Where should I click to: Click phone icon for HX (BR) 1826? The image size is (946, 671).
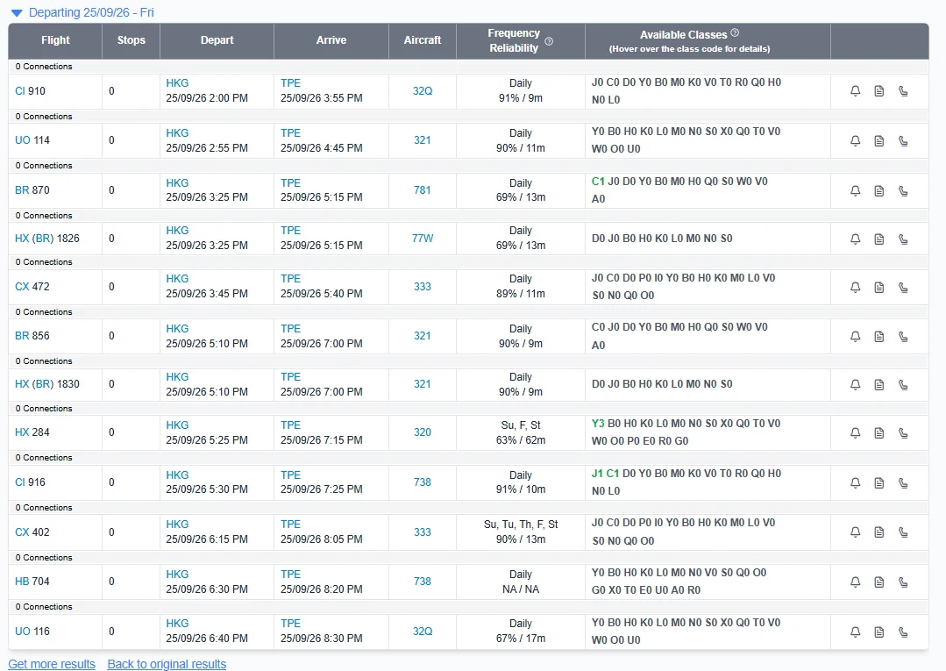click(903, 239)
